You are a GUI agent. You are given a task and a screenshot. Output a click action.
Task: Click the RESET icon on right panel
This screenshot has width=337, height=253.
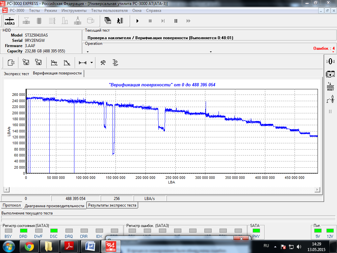(330, 87)
